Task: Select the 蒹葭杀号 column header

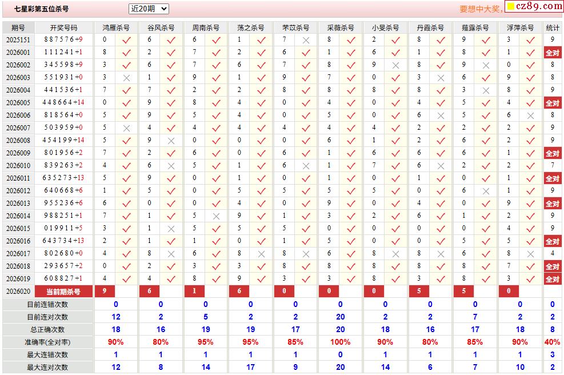Action: (475, 27)
